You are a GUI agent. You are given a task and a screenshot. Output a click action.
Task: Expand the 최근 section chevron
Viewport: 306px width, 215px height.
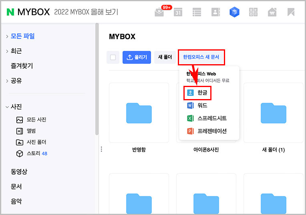tap(7, 51)
